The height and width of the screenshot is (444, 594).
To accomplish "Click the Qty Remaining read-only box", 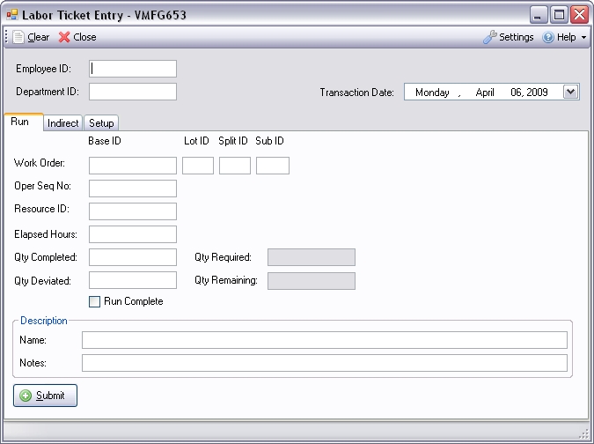I will (312, 281).
